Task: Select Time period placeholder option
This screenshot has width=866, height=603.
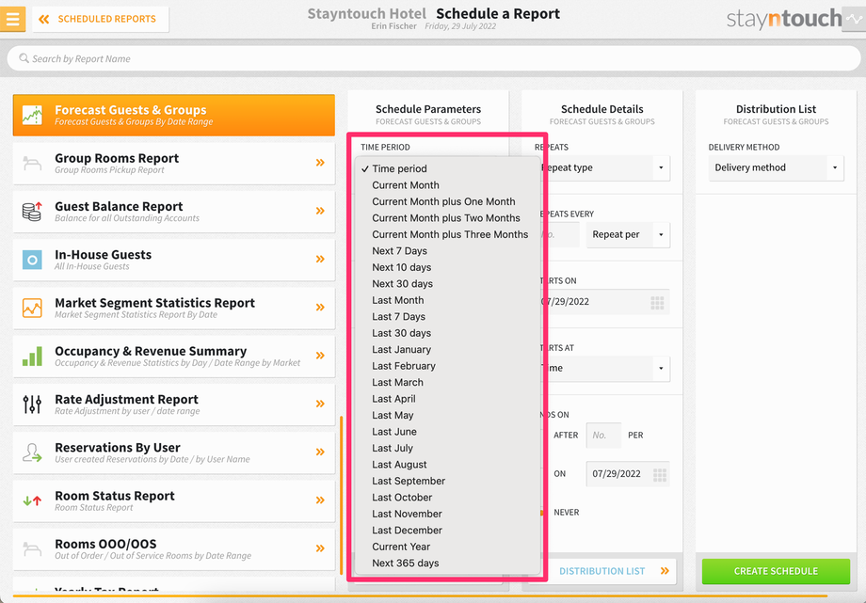Action: [447, 168]
